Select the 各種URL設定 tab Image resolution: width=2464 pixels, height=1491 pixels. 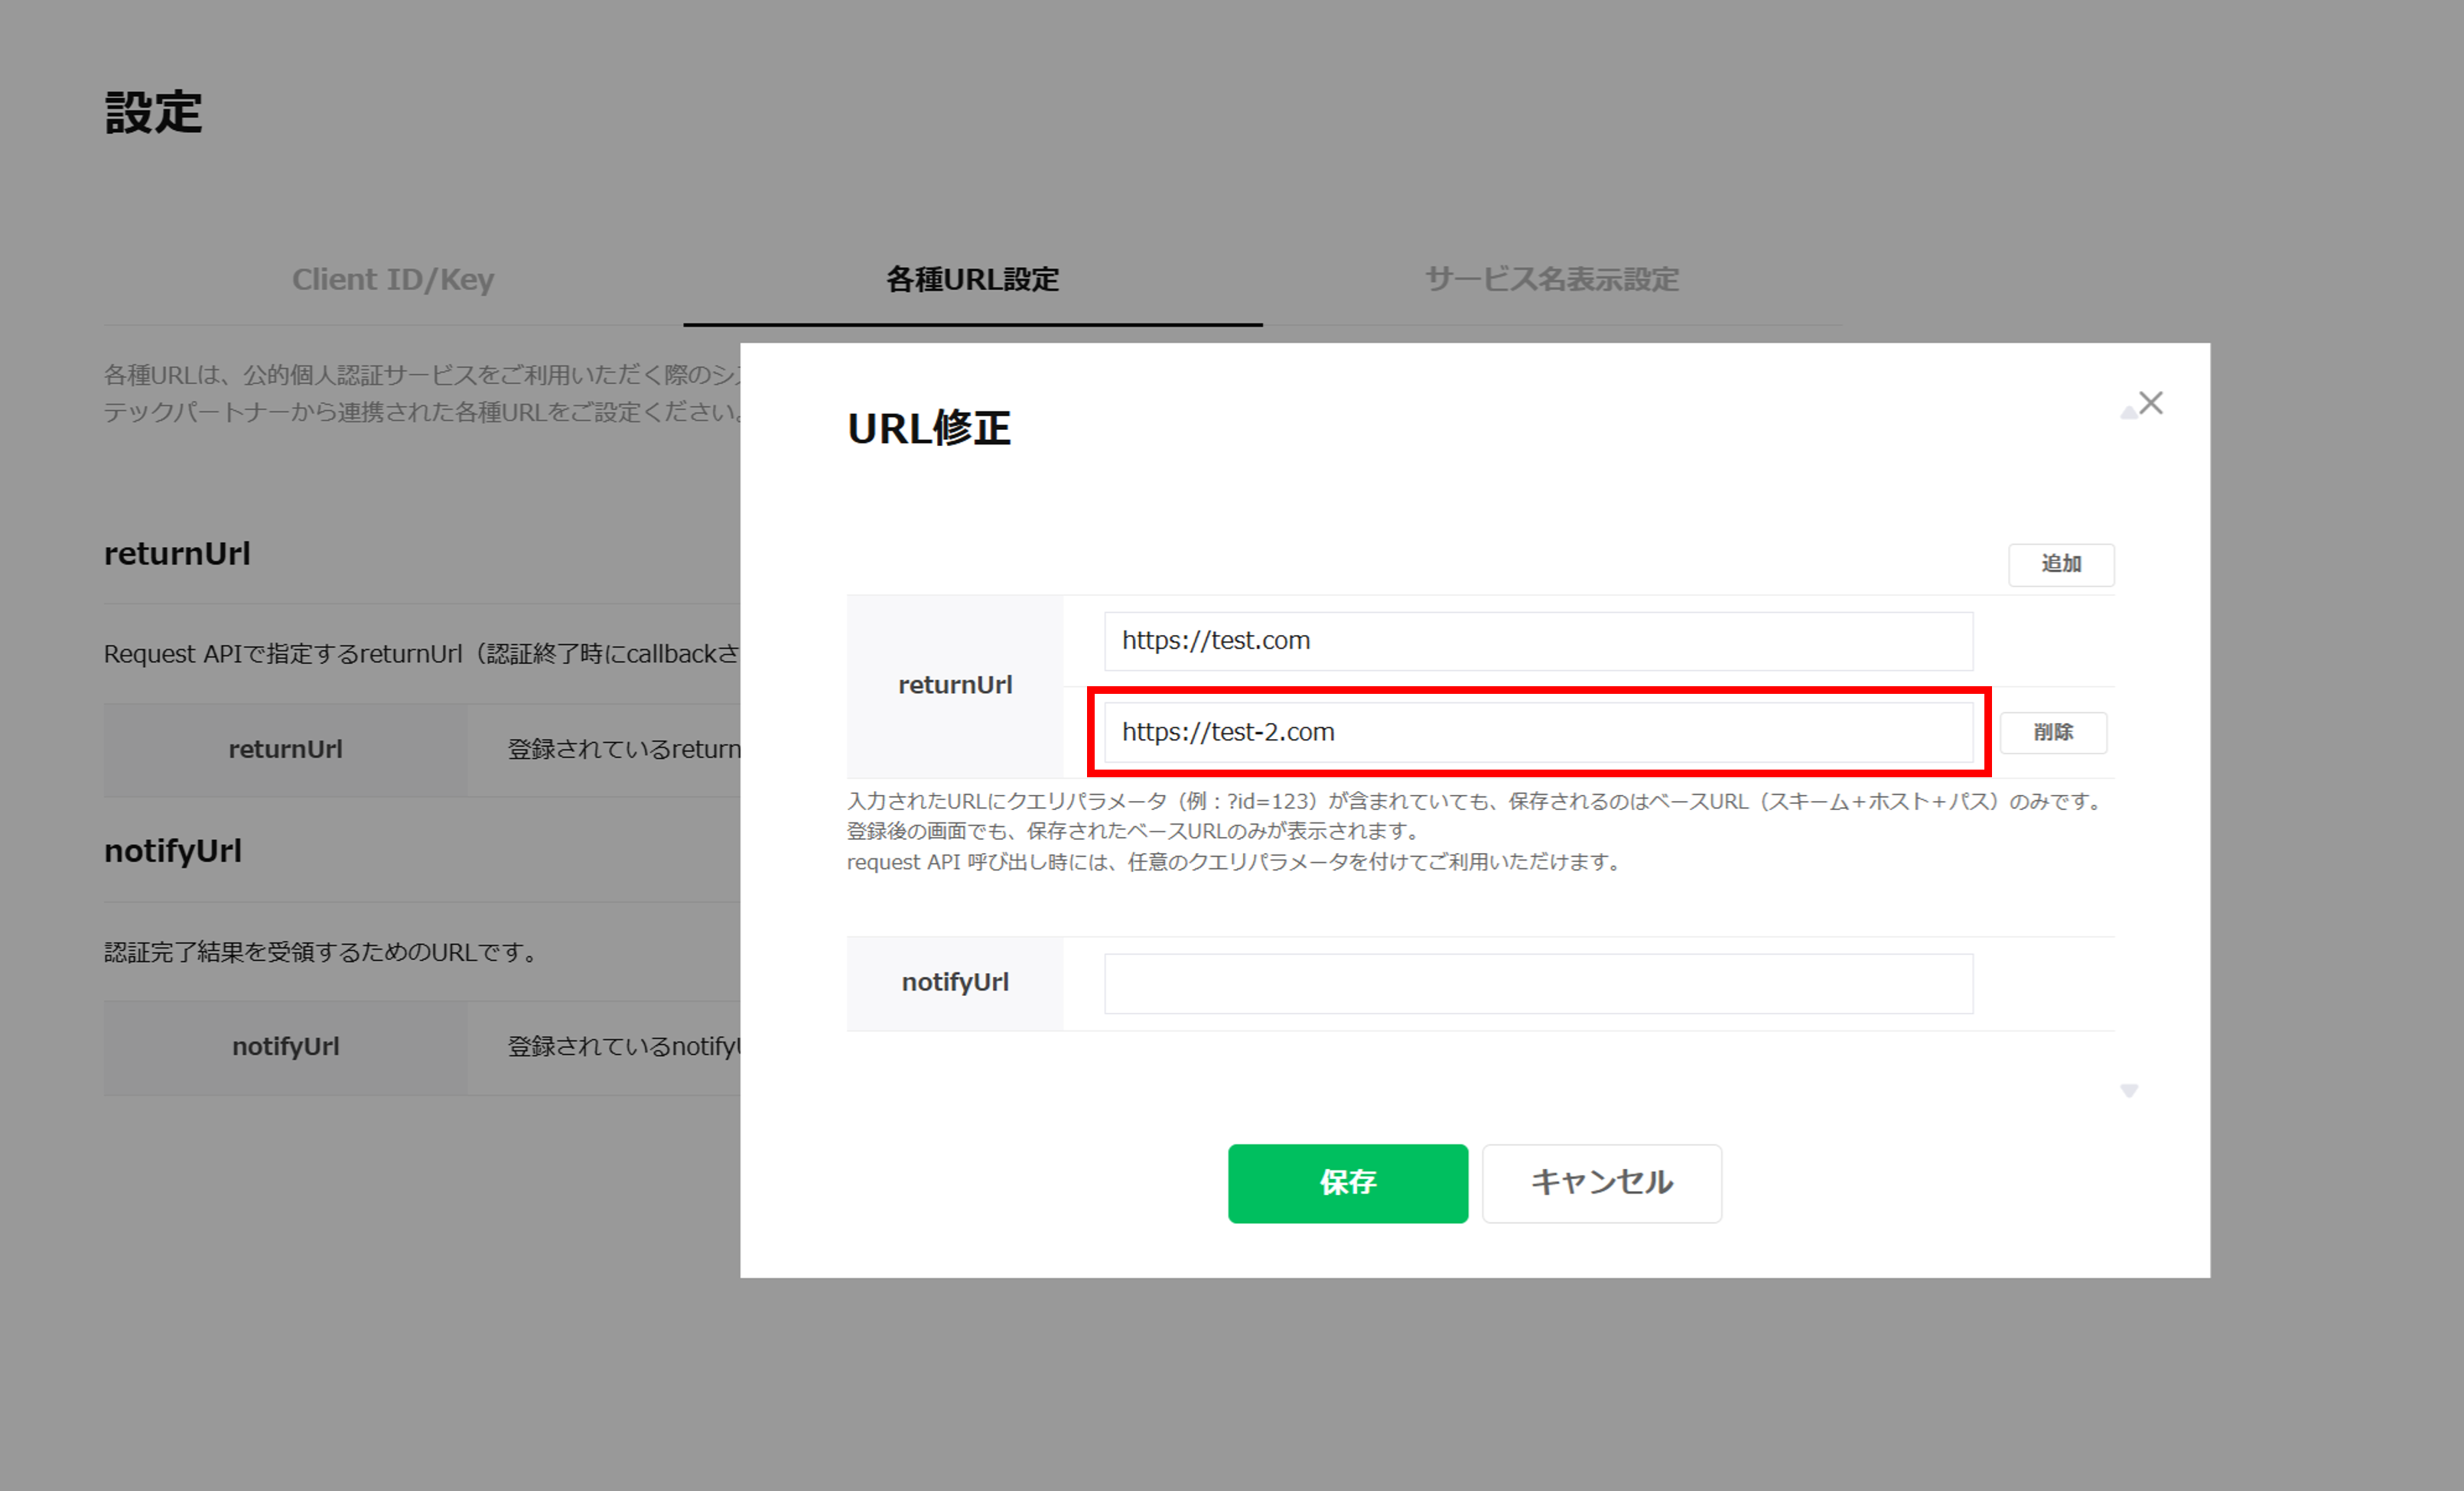(973, 279)
